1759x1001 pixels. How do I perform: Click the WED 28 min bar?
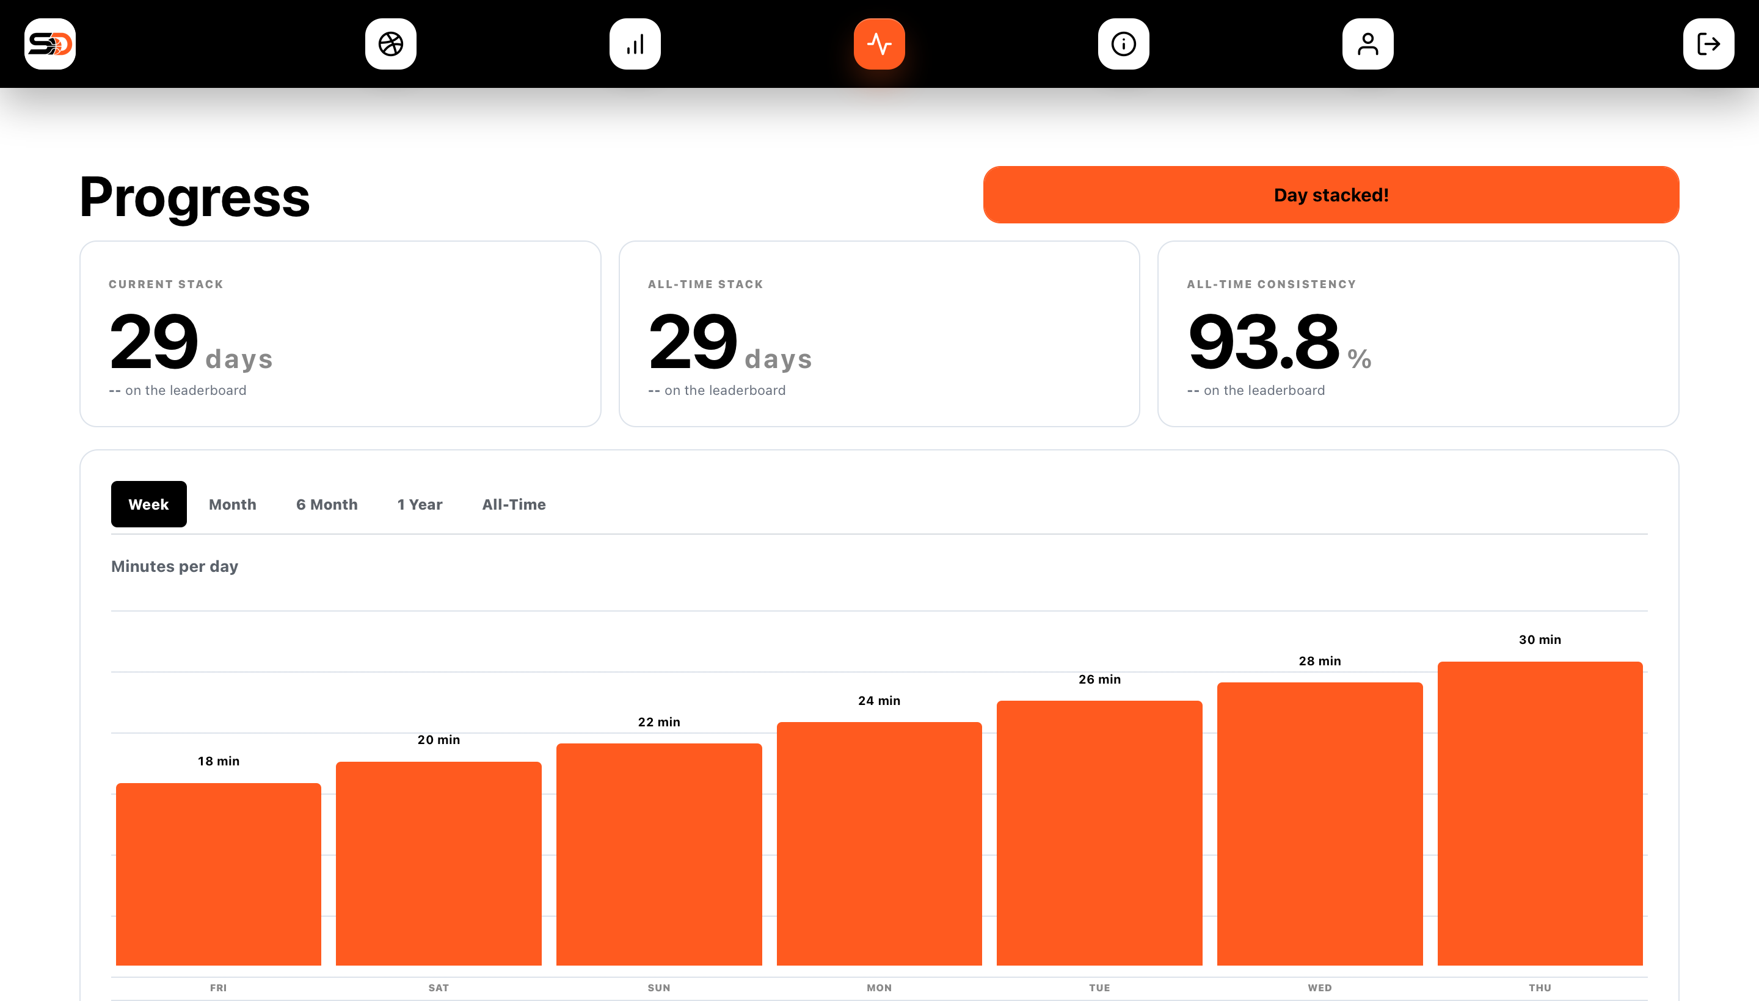[x=1319, y=823]
